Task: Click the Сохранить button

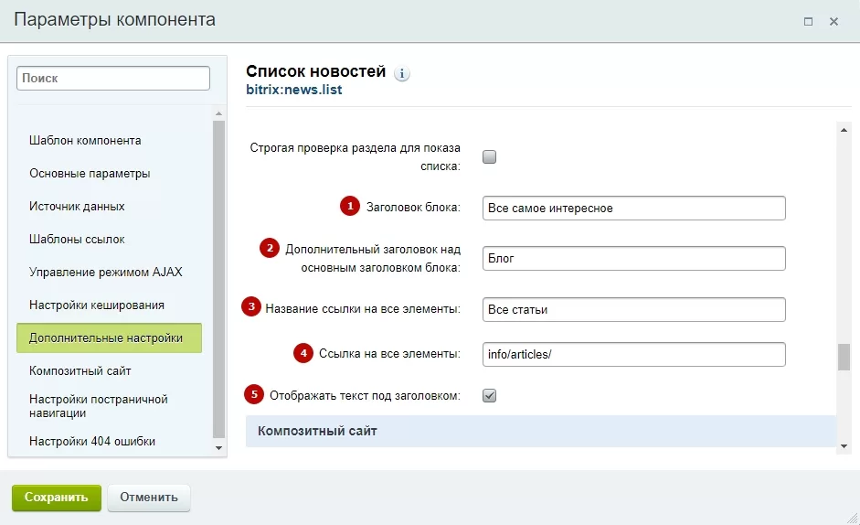Action: click(x=57, y=498)
